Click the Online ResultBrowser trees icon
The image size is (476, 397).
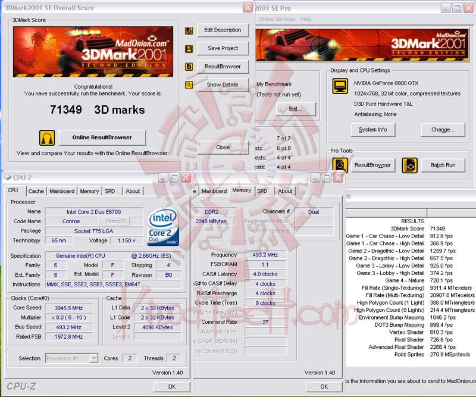tap(47, 137)
